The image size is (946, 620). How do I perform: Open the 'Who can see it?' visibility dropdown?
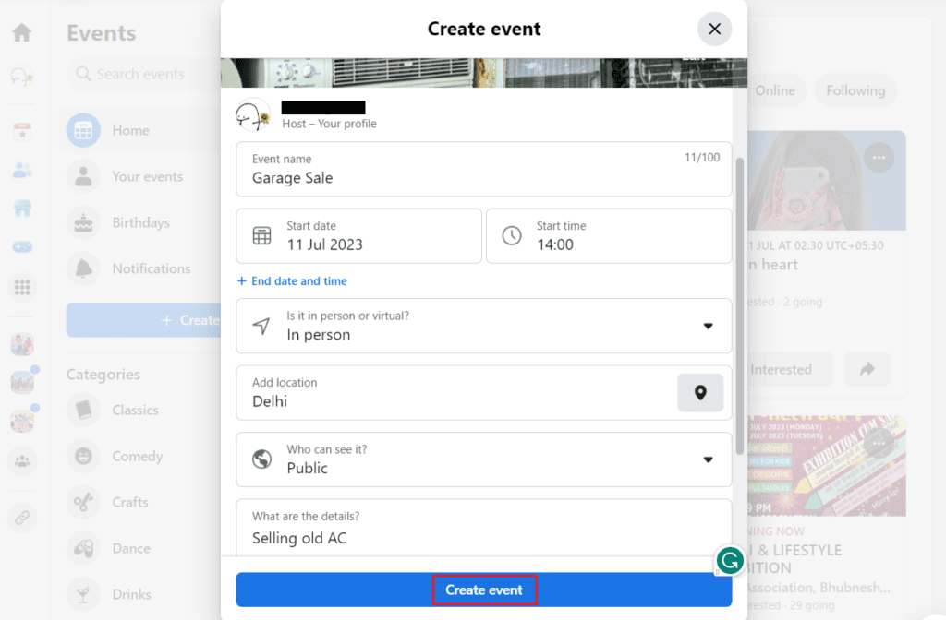[x=708, y=459]
